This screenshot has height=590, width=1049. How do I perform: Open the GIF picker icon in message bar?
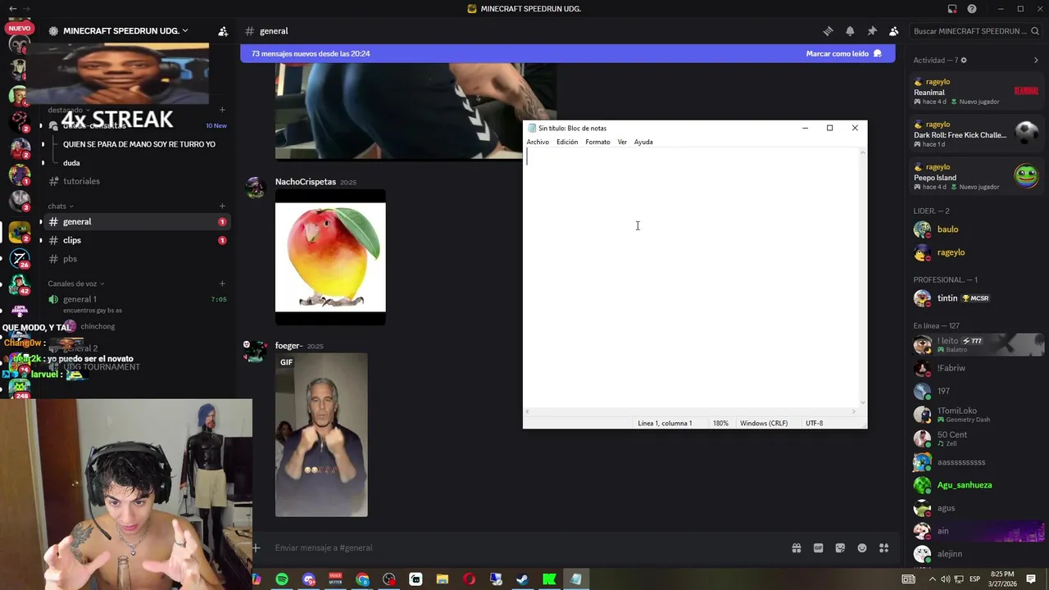pos(818,548)
